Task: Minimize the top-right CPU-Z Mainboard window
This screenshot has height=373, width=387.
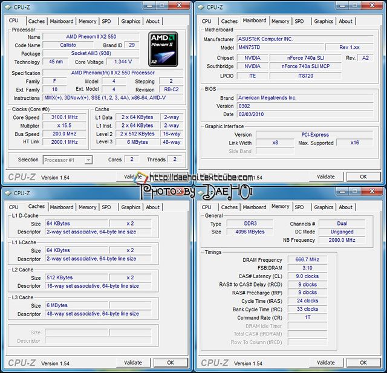Action: coord(343,5)
